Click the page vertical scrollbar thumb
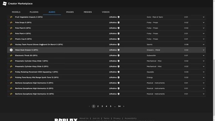 pos(214,87)
